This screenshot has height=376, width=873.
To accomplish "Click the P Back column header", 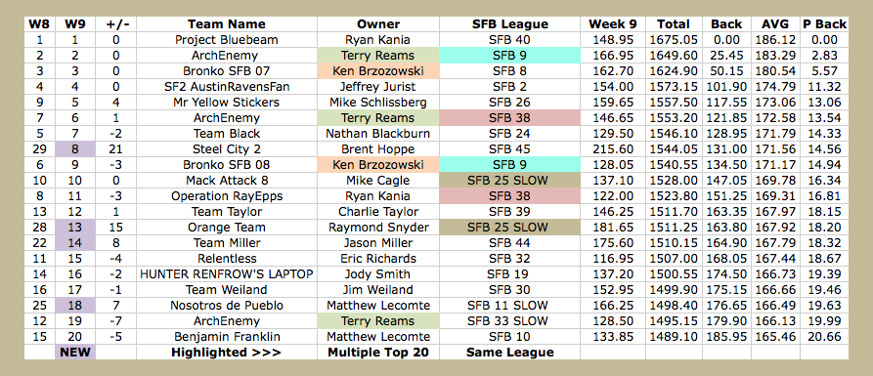I will [824, 23].
